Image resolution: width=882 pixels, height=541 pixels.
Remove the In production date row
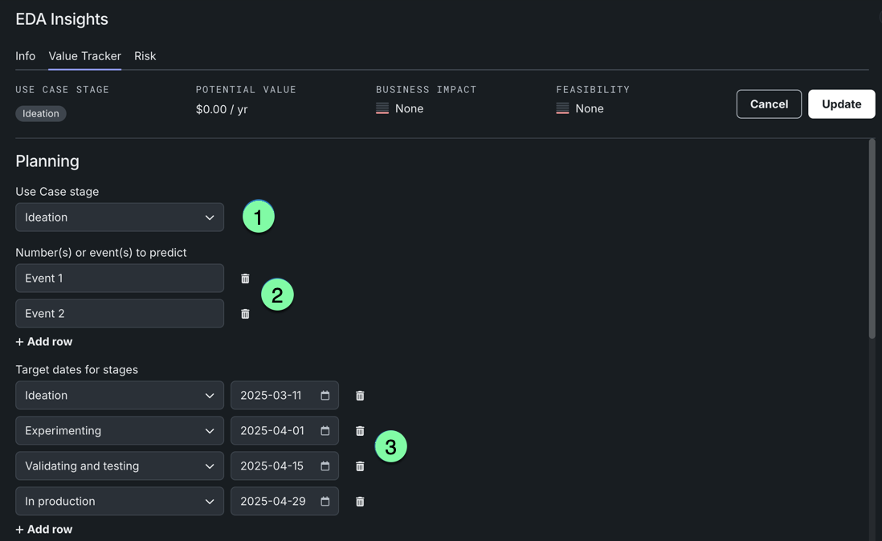point(360,502)
